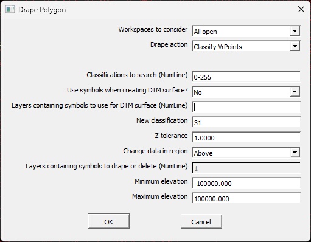The height and width of the screenshot is (242, 311).
Task: Click the 'Layers containing symbols to use for DTM surface' label
Action: point(100,105)
